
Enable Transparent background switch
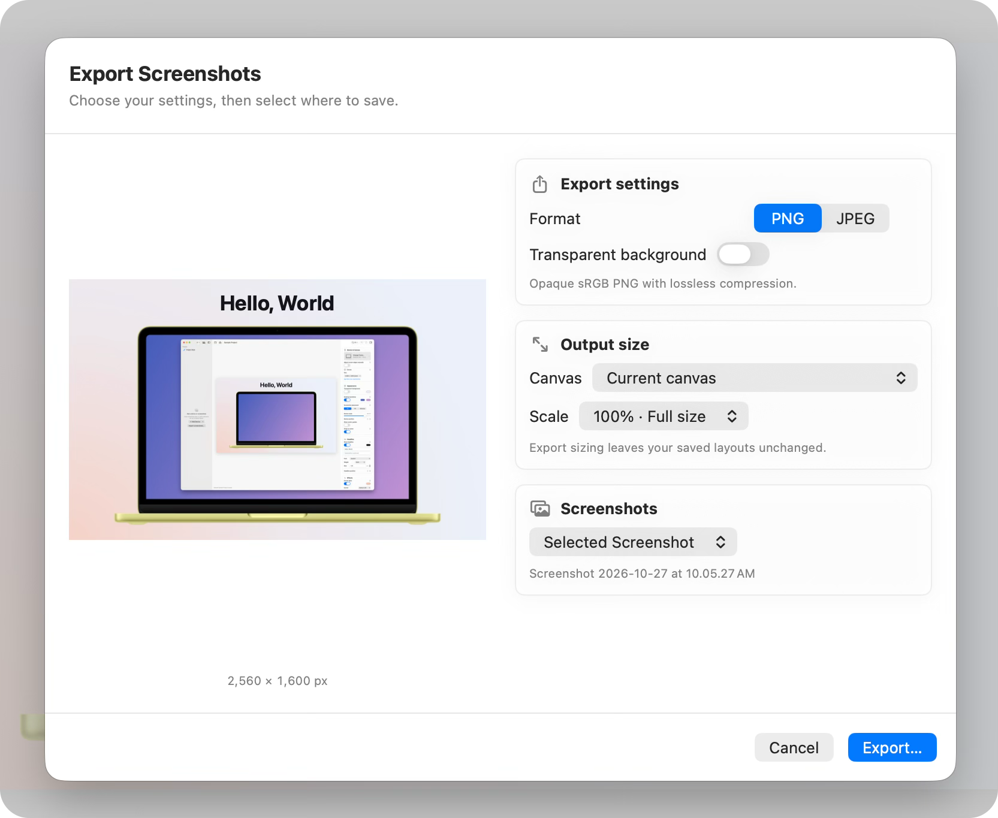coord(743,254)
